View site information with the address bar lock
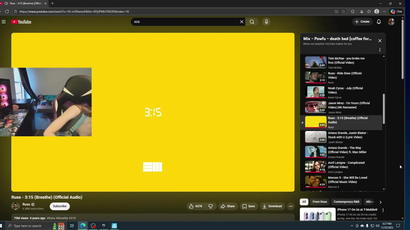The width and height of the screenshot is (410, 230). pyautogui.click(x=15, y=11)
